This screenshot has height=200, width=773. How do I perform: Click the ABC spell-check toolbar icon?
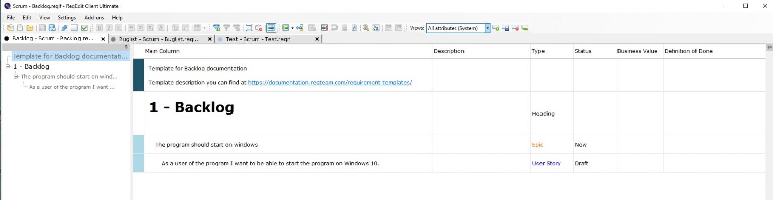click(x=197, y=28)
